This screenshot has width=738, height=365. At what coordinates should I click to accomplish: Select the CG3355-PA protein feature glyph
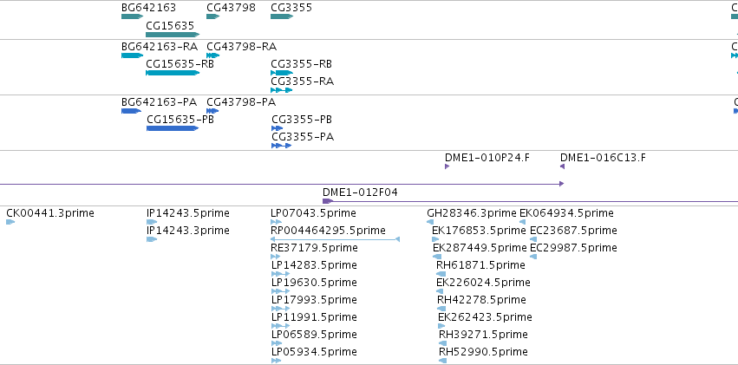(x=282, y=146)
